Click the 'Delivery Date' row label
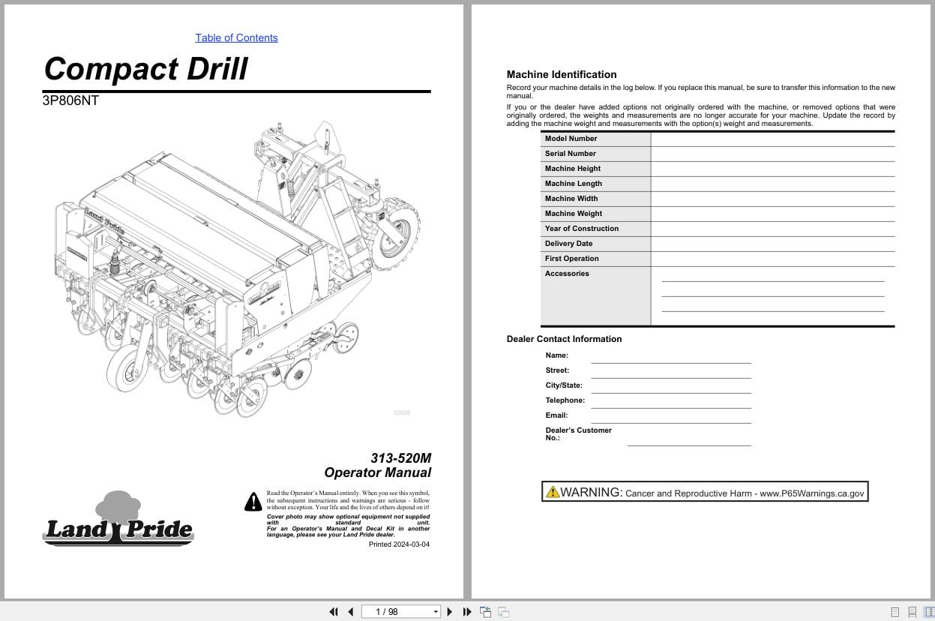The image size is (935, 621). [x=568, y=244]
